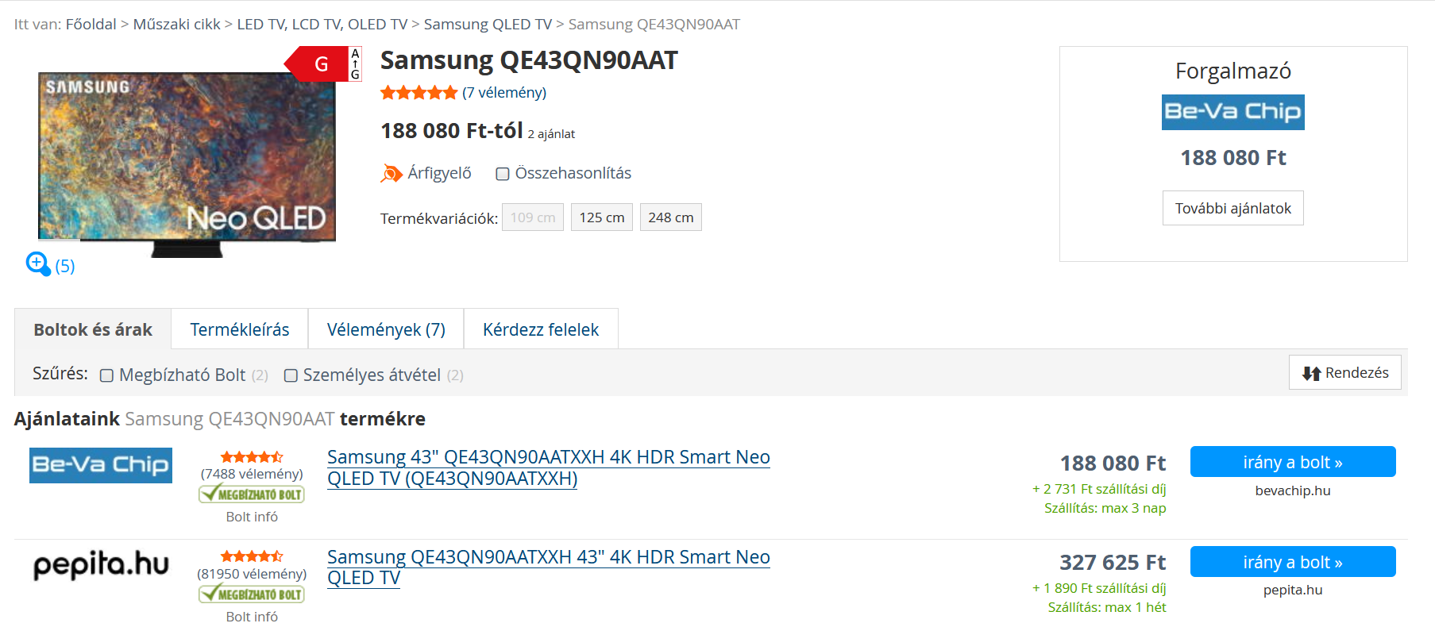Click the Samsung QE43QN90AAT product heading
The image size is (1435, 627).
[529, 60]
